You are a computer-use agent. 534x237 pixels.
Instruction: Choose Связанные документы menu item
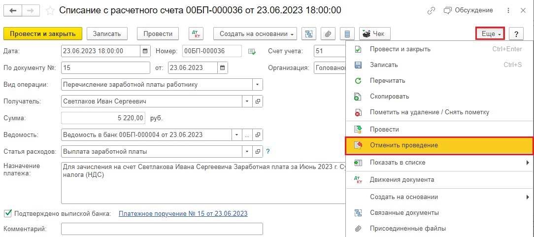(x=440, y=213)
